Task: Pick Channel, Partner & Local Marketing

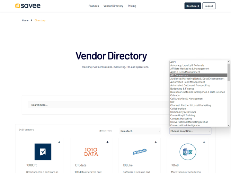Action: point(198,105)
